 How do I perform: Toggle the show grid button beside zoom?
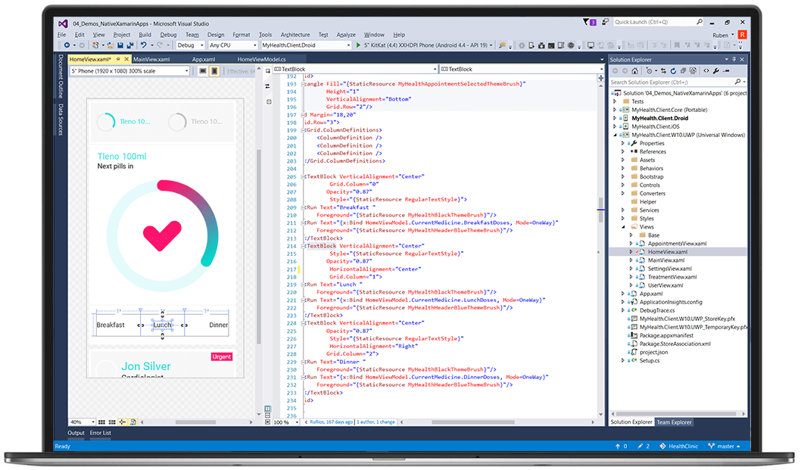102,422
